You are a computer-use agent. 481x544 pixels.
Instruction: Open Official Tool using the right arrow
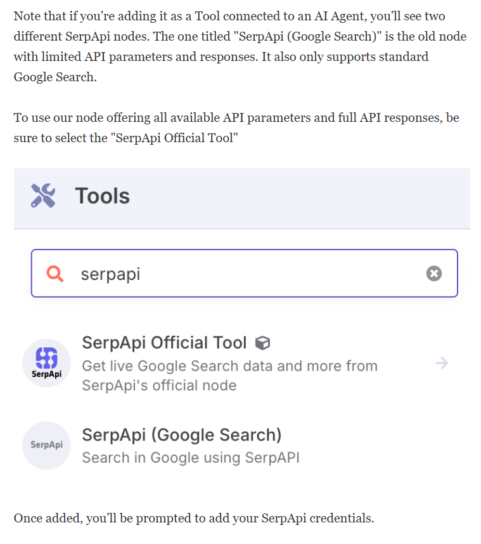pos(442,363)
